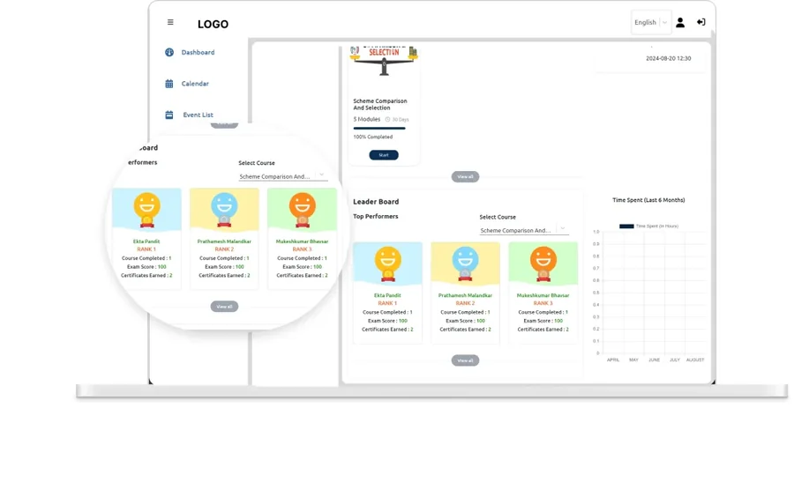Screen dimensions: 794x490
Task: Open Scheme Comparison And Selection course title
Action: (x=379, y=104)
